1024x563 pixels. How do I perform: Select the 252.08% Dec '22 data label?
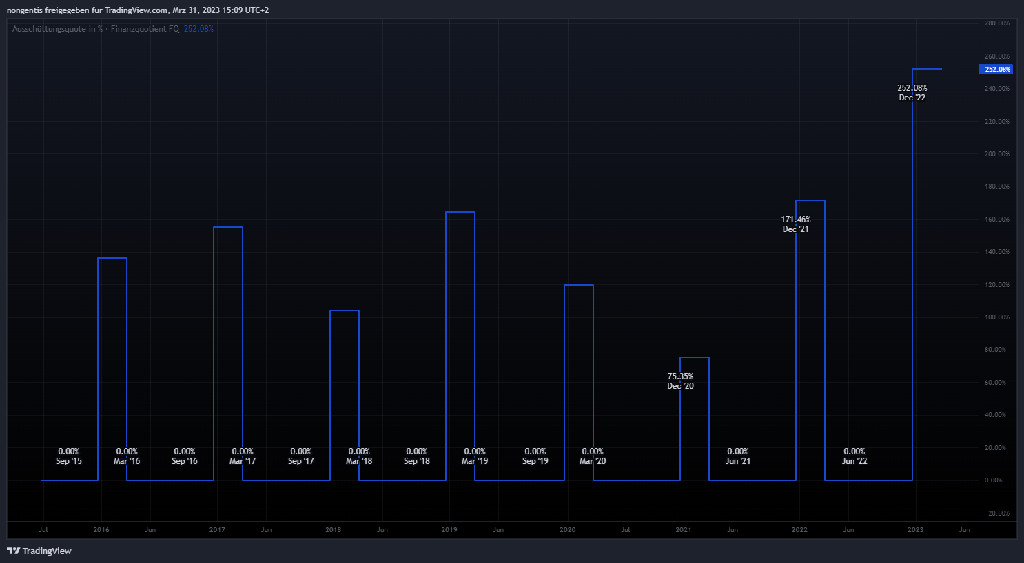[912, 93]
